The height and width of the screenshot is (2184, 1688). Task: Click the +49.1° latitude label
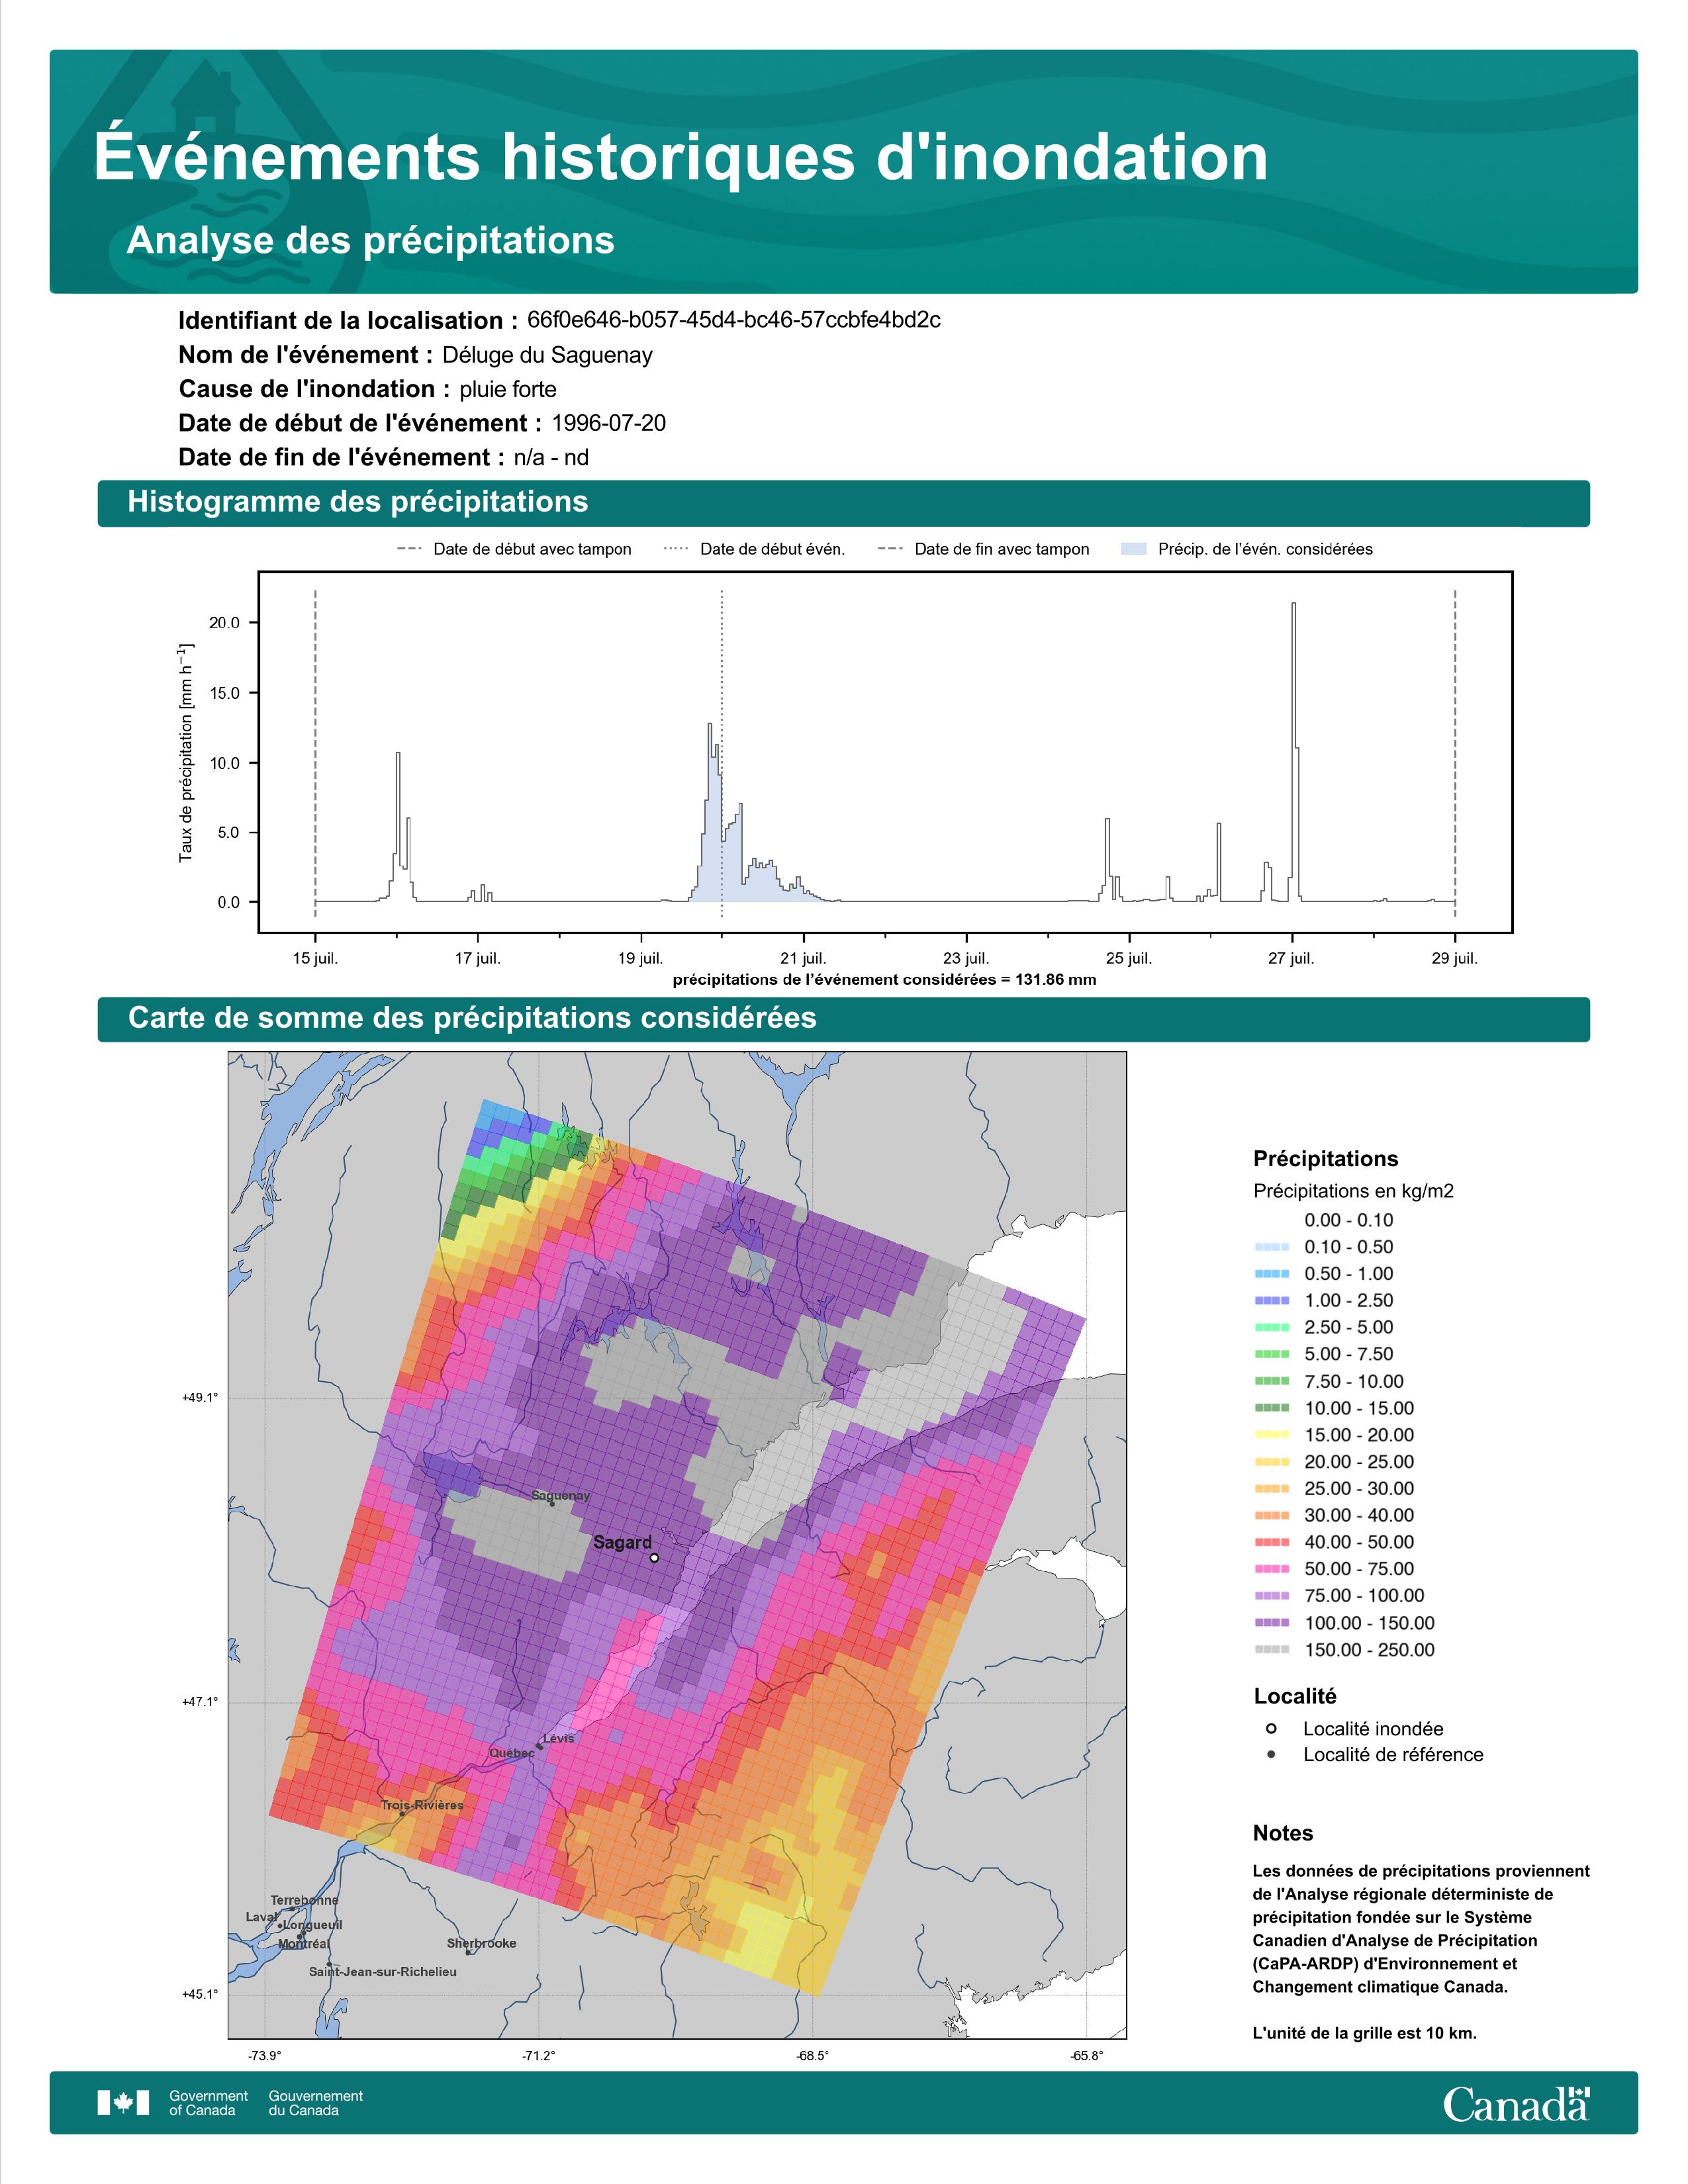pos(199,1398)
